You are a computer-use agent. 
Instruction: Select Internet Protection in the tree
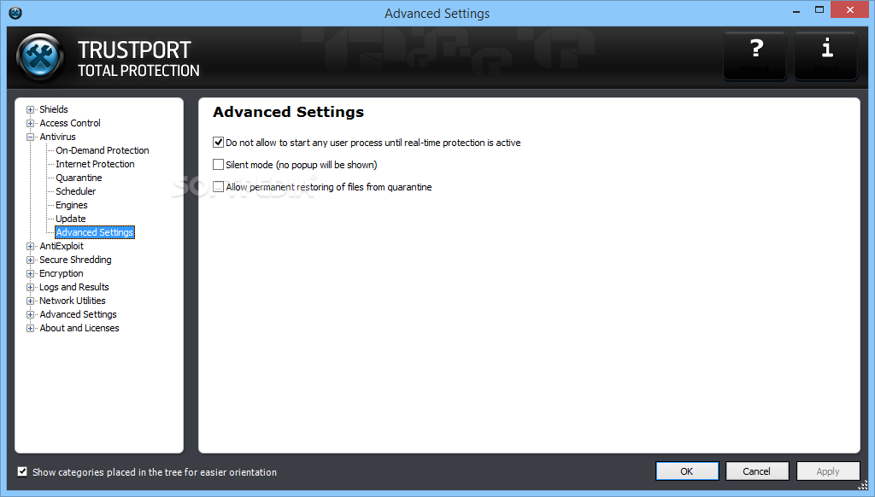coord(95,164)
